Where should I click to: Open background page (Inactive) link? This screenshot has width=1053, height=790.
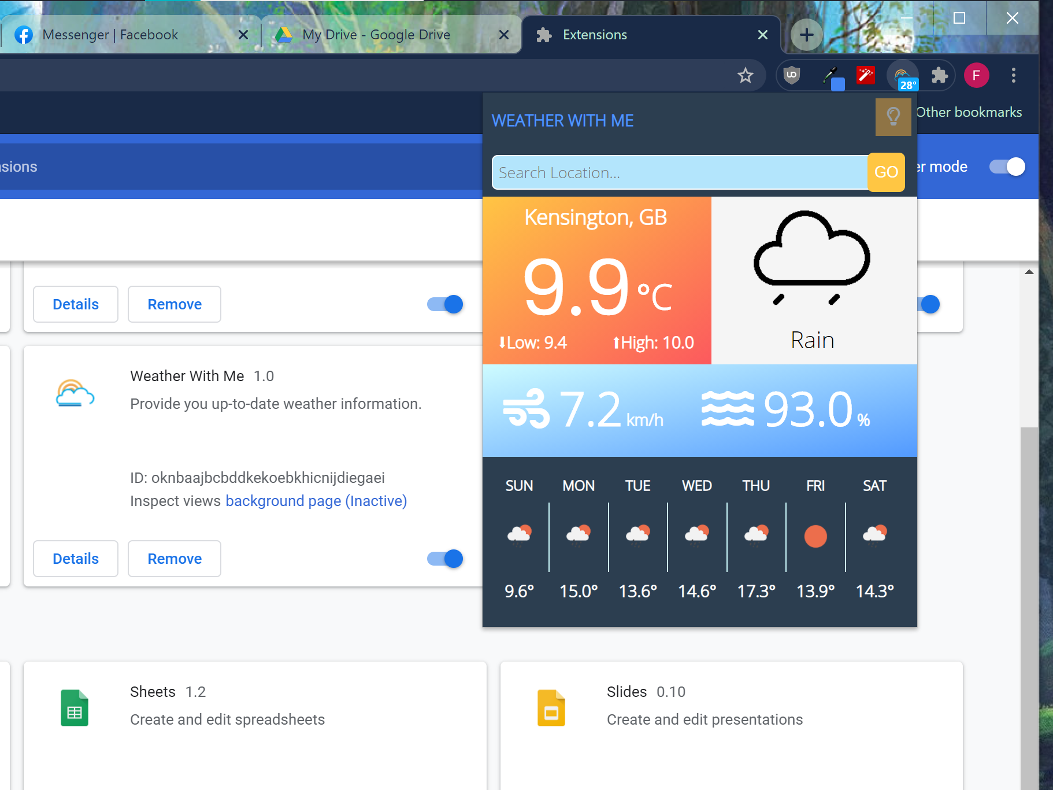pos(316,501)
